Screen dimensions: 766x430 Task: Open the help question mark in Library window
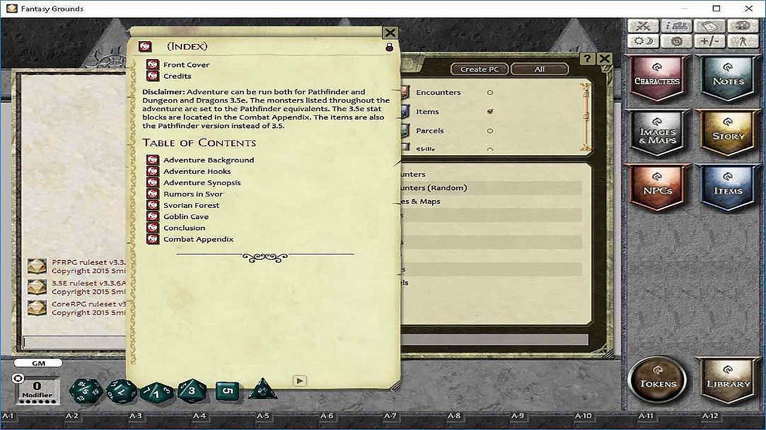pos(587,59)
